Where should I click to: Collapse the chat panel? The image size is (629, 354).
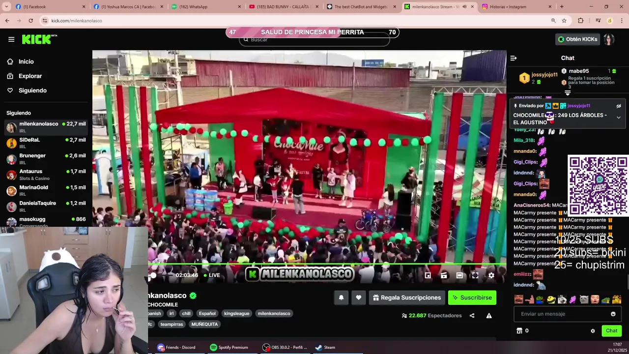click(x=514, y=58)
